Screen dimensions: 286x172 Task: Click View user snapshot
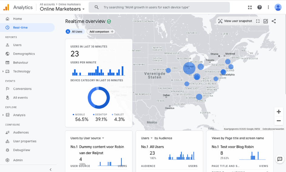pos(235,21)
